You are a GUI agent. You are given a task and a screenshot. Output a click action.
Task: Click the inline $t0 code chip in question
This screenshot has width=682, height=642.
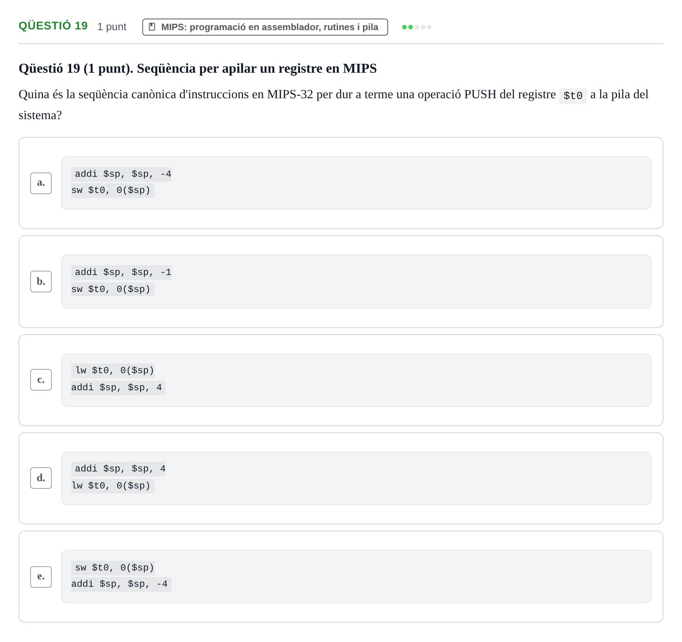(573, 96)
